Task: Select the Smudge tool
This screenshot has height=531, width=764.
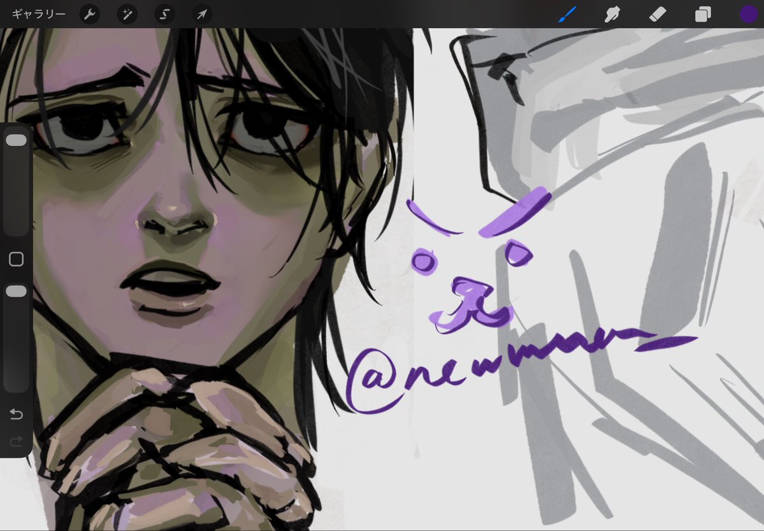Action: tap(612, 14)
